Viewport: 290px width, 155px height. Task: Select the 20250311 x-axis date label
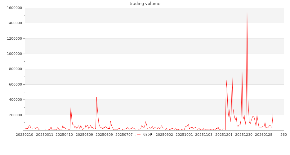[x=45, y=135]
